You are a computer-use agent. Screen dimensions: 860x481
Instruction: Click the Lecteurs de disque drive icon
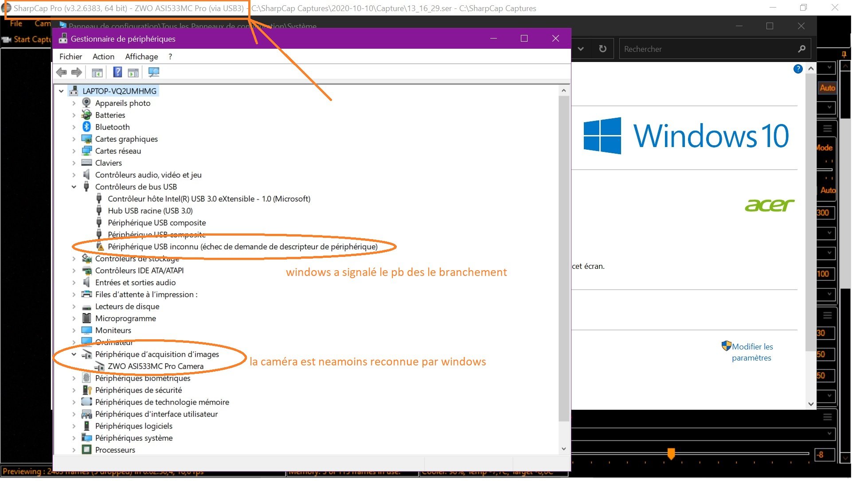click(x=86, y=306)
